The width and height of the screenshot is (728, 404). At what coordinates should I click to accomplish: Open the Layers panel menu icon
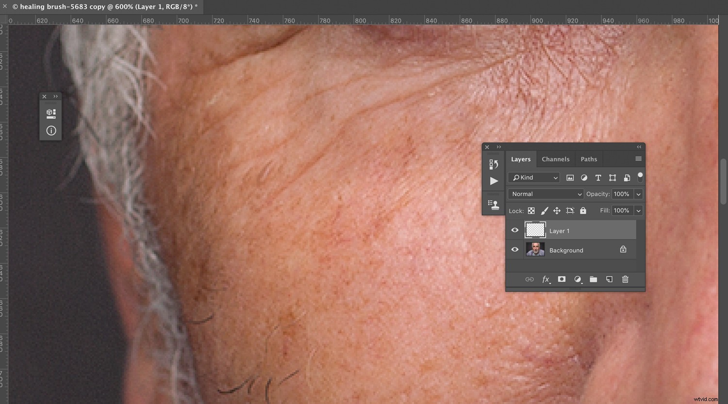[x=638, y=158]
